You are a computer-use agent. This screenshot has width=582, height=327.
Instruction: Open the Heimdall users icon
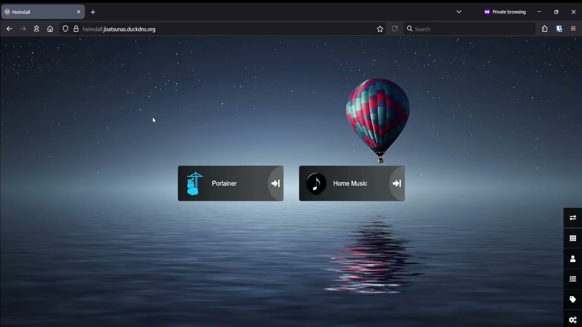click(573, 259)
